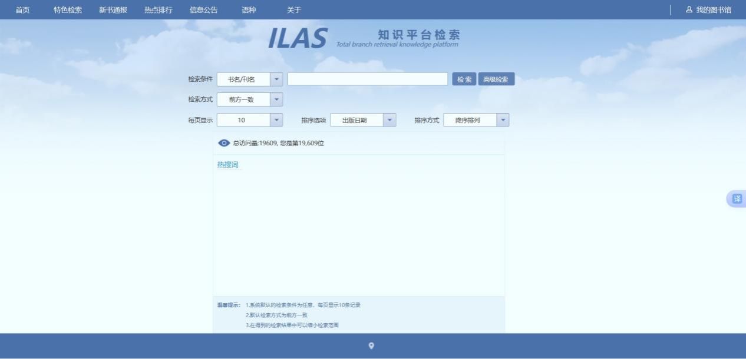Open 高级检索 advanced search
This screenshot has height=359, width=746.
496,79
